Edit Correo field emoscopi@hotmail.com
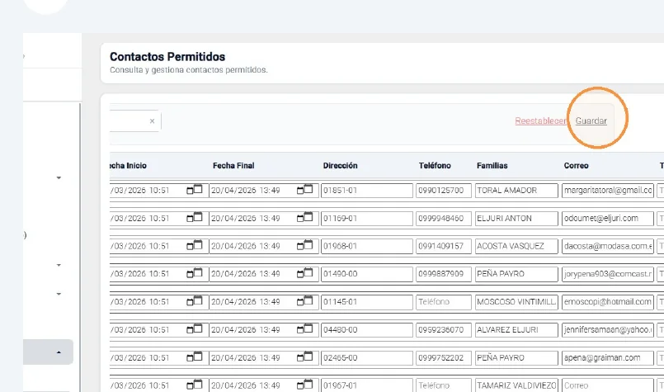664x392 pixels. pyautogui.click(x=608, y=302)
